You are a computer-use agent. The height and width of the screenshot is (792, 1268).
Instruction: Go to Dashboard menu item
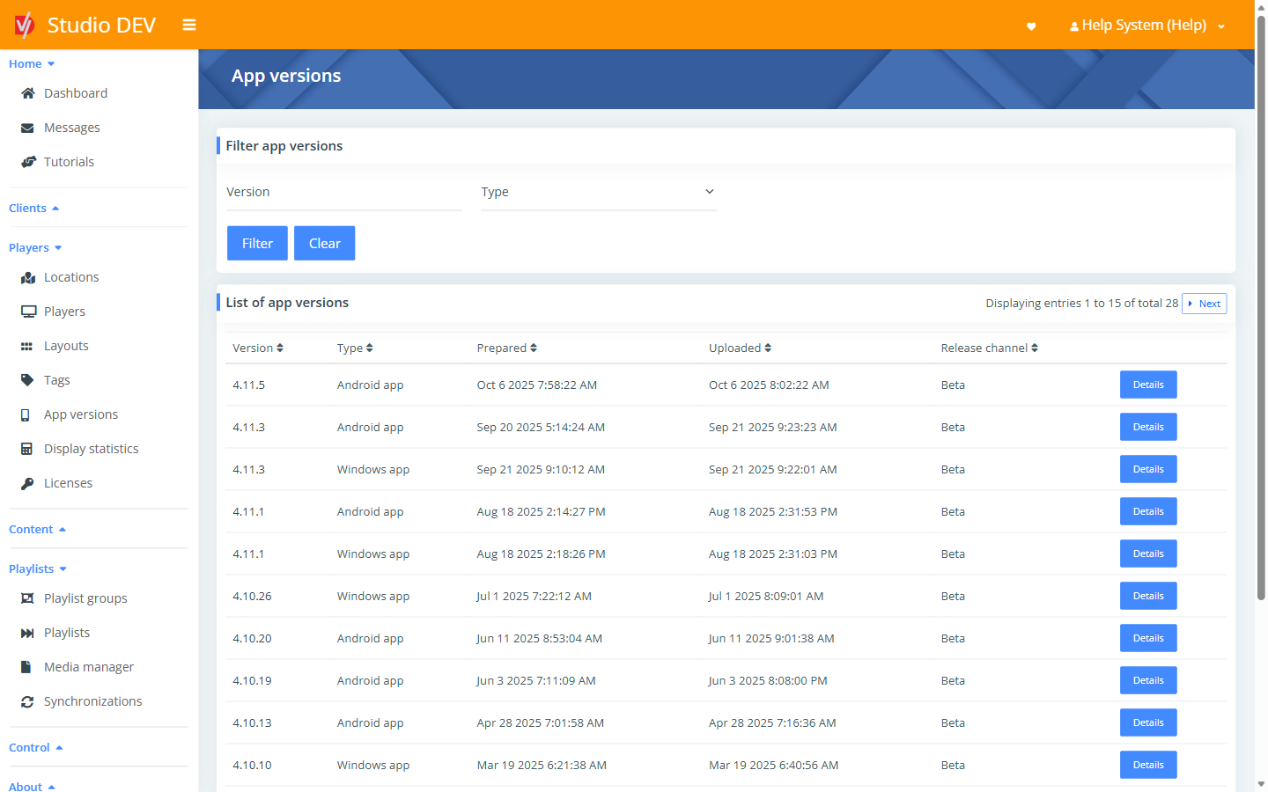(x=76, y=93)
